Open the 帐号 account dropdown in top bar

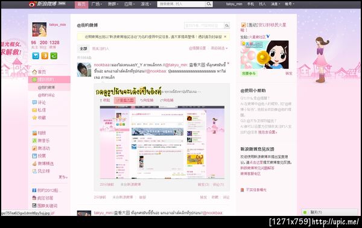coord(289,4)
